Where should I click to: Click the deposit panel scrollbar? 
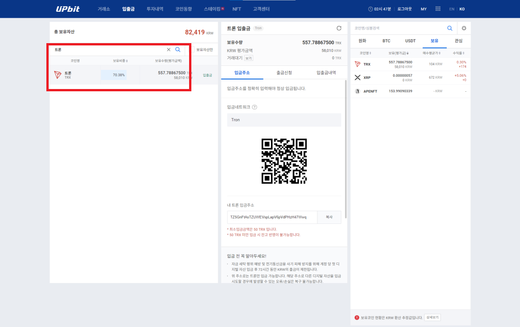pos(346,149)
